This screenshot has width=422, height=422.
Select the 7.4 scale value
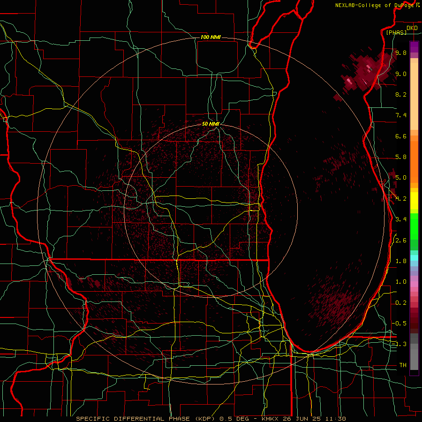(401, 115)
